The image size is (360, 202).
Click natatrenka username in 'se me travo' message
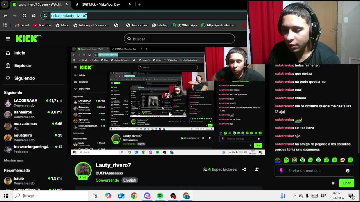coord(284,128)
